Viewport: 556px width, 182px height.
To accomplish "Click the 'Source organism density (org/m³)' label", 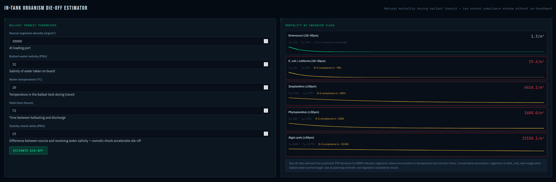I will point(32,33).
